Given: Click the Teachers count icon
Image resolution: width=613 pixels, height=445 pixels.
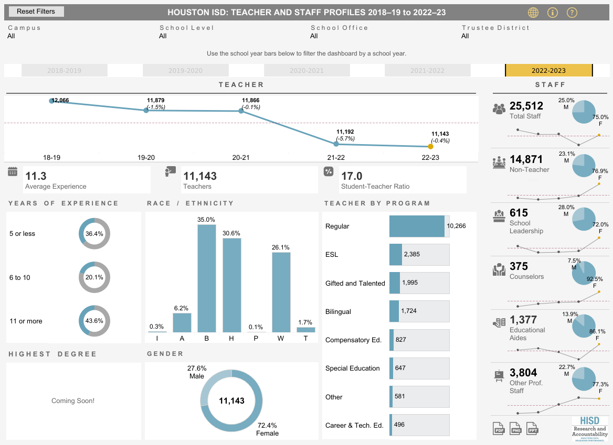Looking at the screenshot, I should (170, 171).
